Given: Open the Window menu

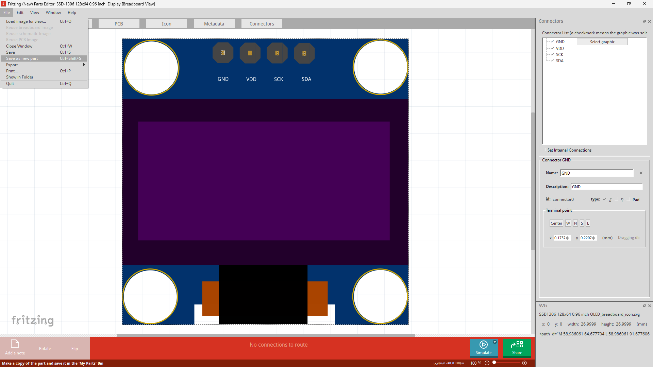Looking at the screenshot, I should point(53,13).
